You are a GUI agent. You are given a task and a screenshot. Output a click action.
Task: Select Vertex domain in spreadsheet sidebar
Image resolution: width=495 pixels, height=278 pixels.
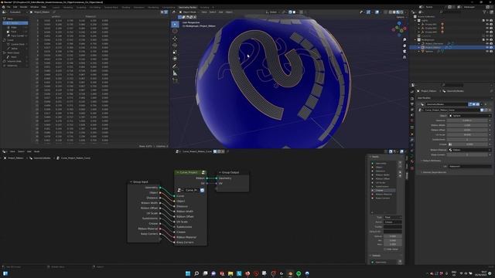pos(15,23)
